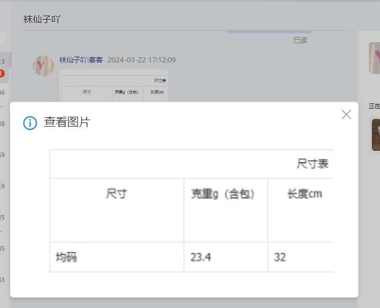Viewport: 380px width, 308px height.
Task: Click the sender name 袜仙子吖:客客
Action: [81, 60]
